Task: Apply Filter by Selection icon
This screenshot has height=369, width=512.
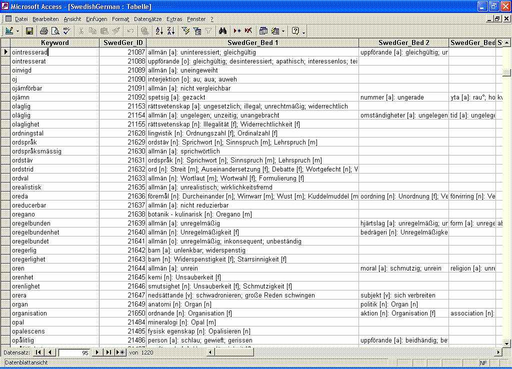Action: tap(185, 31)
